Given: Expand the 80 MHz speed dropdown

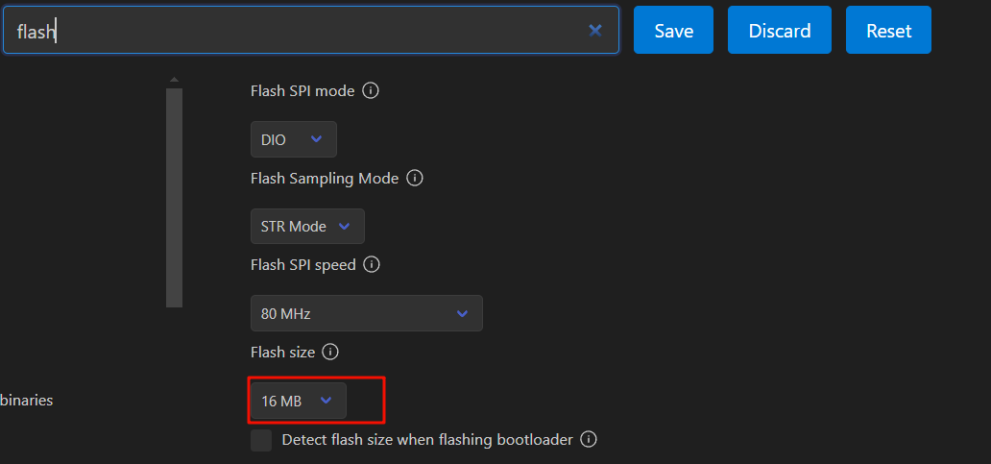Looking at the screenshot, I should tap(366, 313).
